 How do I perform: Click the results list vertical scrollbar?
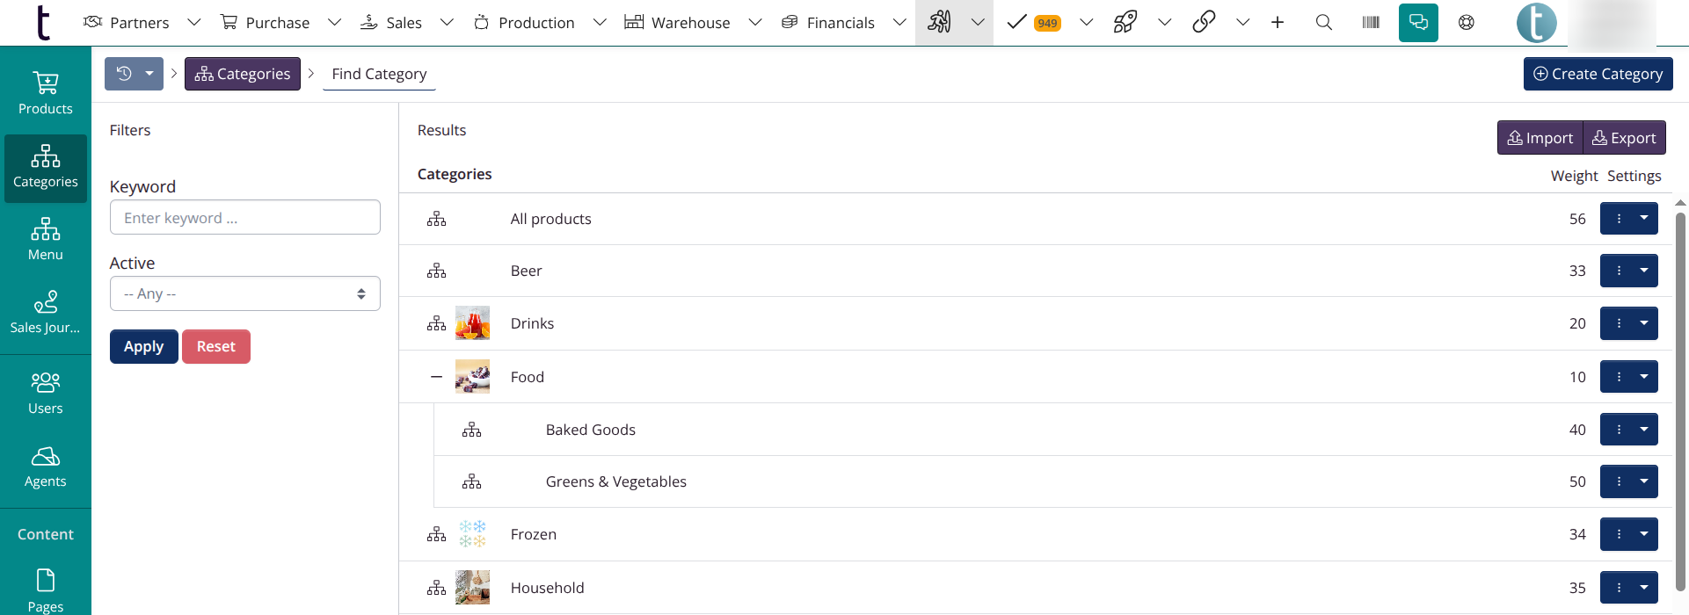click(1679, 402)
